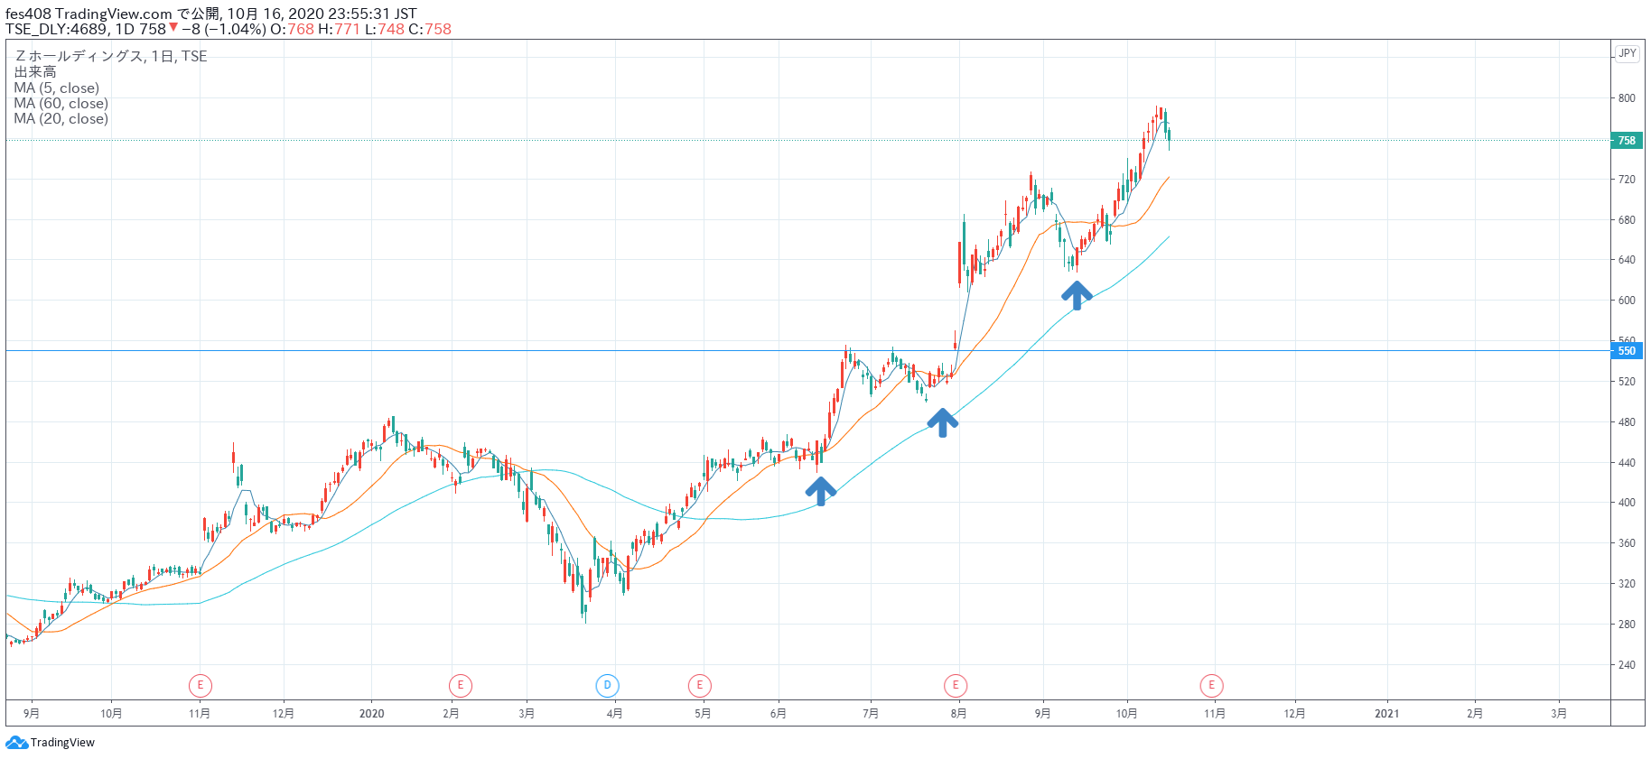Click the TSE_DLY:4689 symbol header text

pyautogui.click(x=56, y=29)
